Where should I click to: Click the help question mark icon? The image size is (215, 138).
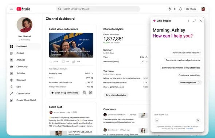coord(169,9)
